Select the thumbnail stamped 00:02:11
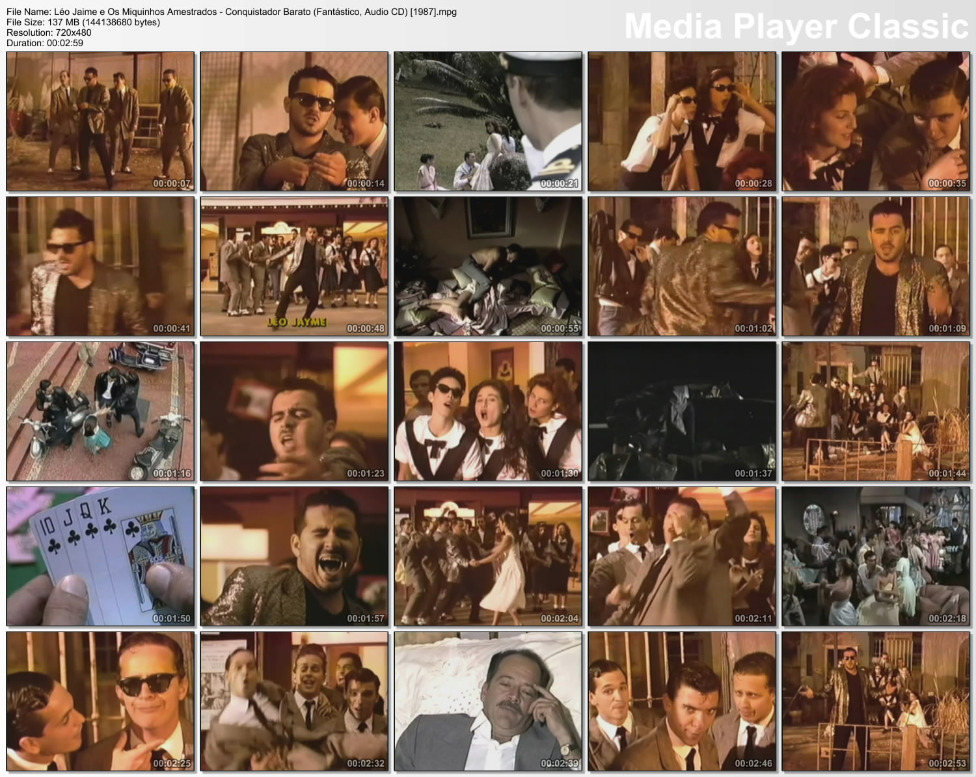The height and width of the screenshot is (777, 976). (682, 557)
